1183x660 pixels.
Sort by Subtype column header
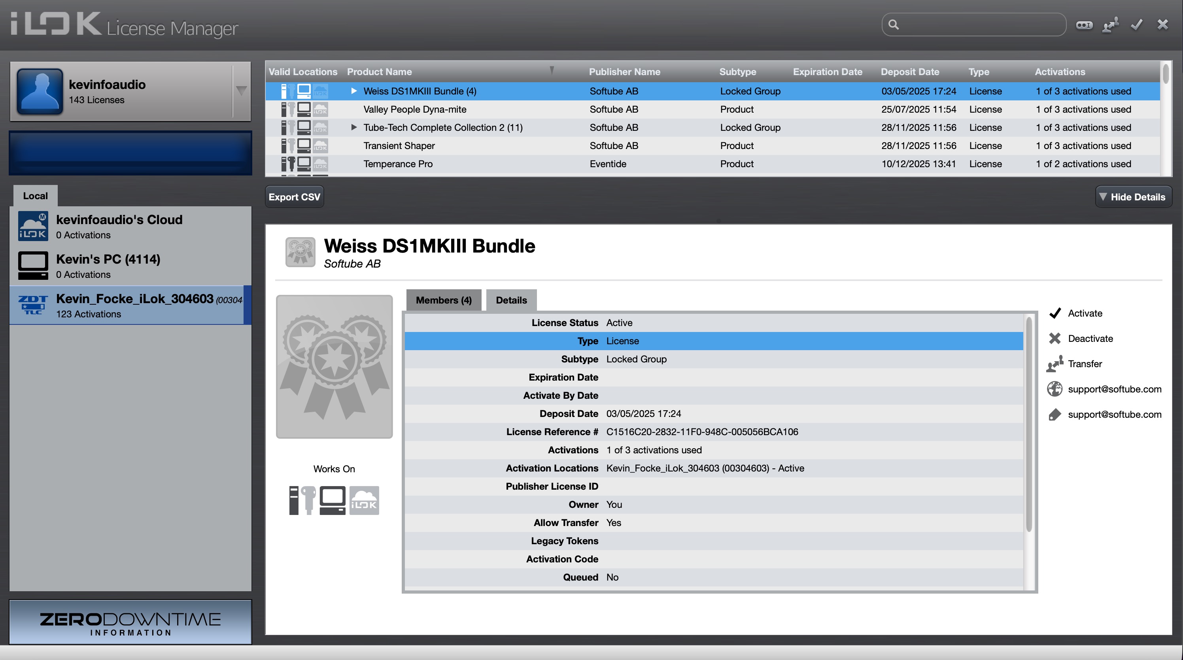(x=737, y=72)
